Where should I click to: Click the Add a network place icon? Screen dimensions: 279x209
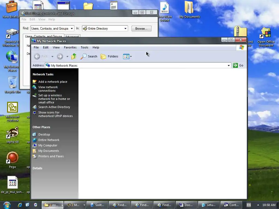pos(35,82)
